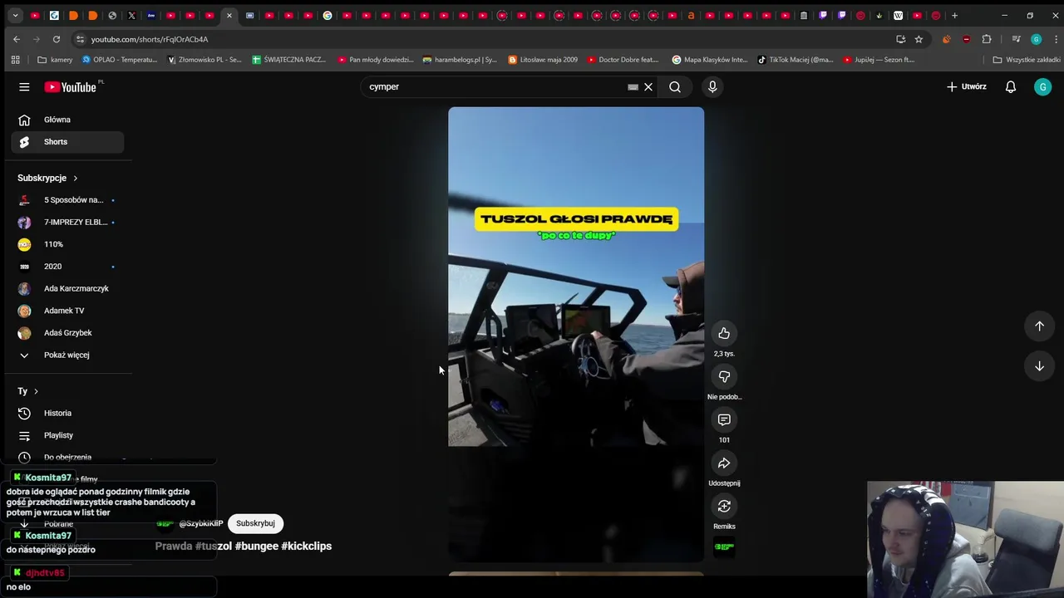The height and width of the screenshot is (598, 1064).
Task: Expand the Subskrypcje section
Action: click(47, 178)
